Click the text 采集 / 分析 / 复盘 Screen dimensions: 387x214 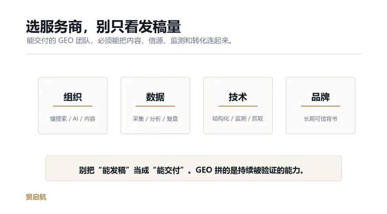[155, 119]
